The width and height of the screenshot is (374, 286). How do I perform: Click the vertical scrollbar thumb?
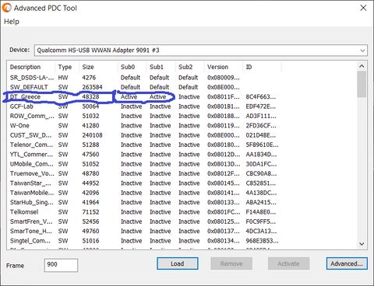(x=362, y=84)
